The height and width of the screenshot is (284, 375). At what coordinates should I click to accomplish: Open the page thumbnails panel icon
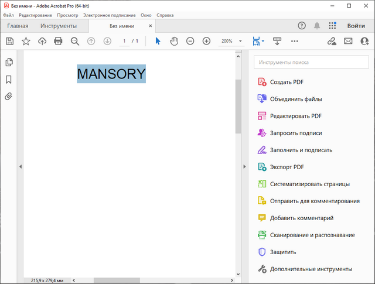coord(9,63)
